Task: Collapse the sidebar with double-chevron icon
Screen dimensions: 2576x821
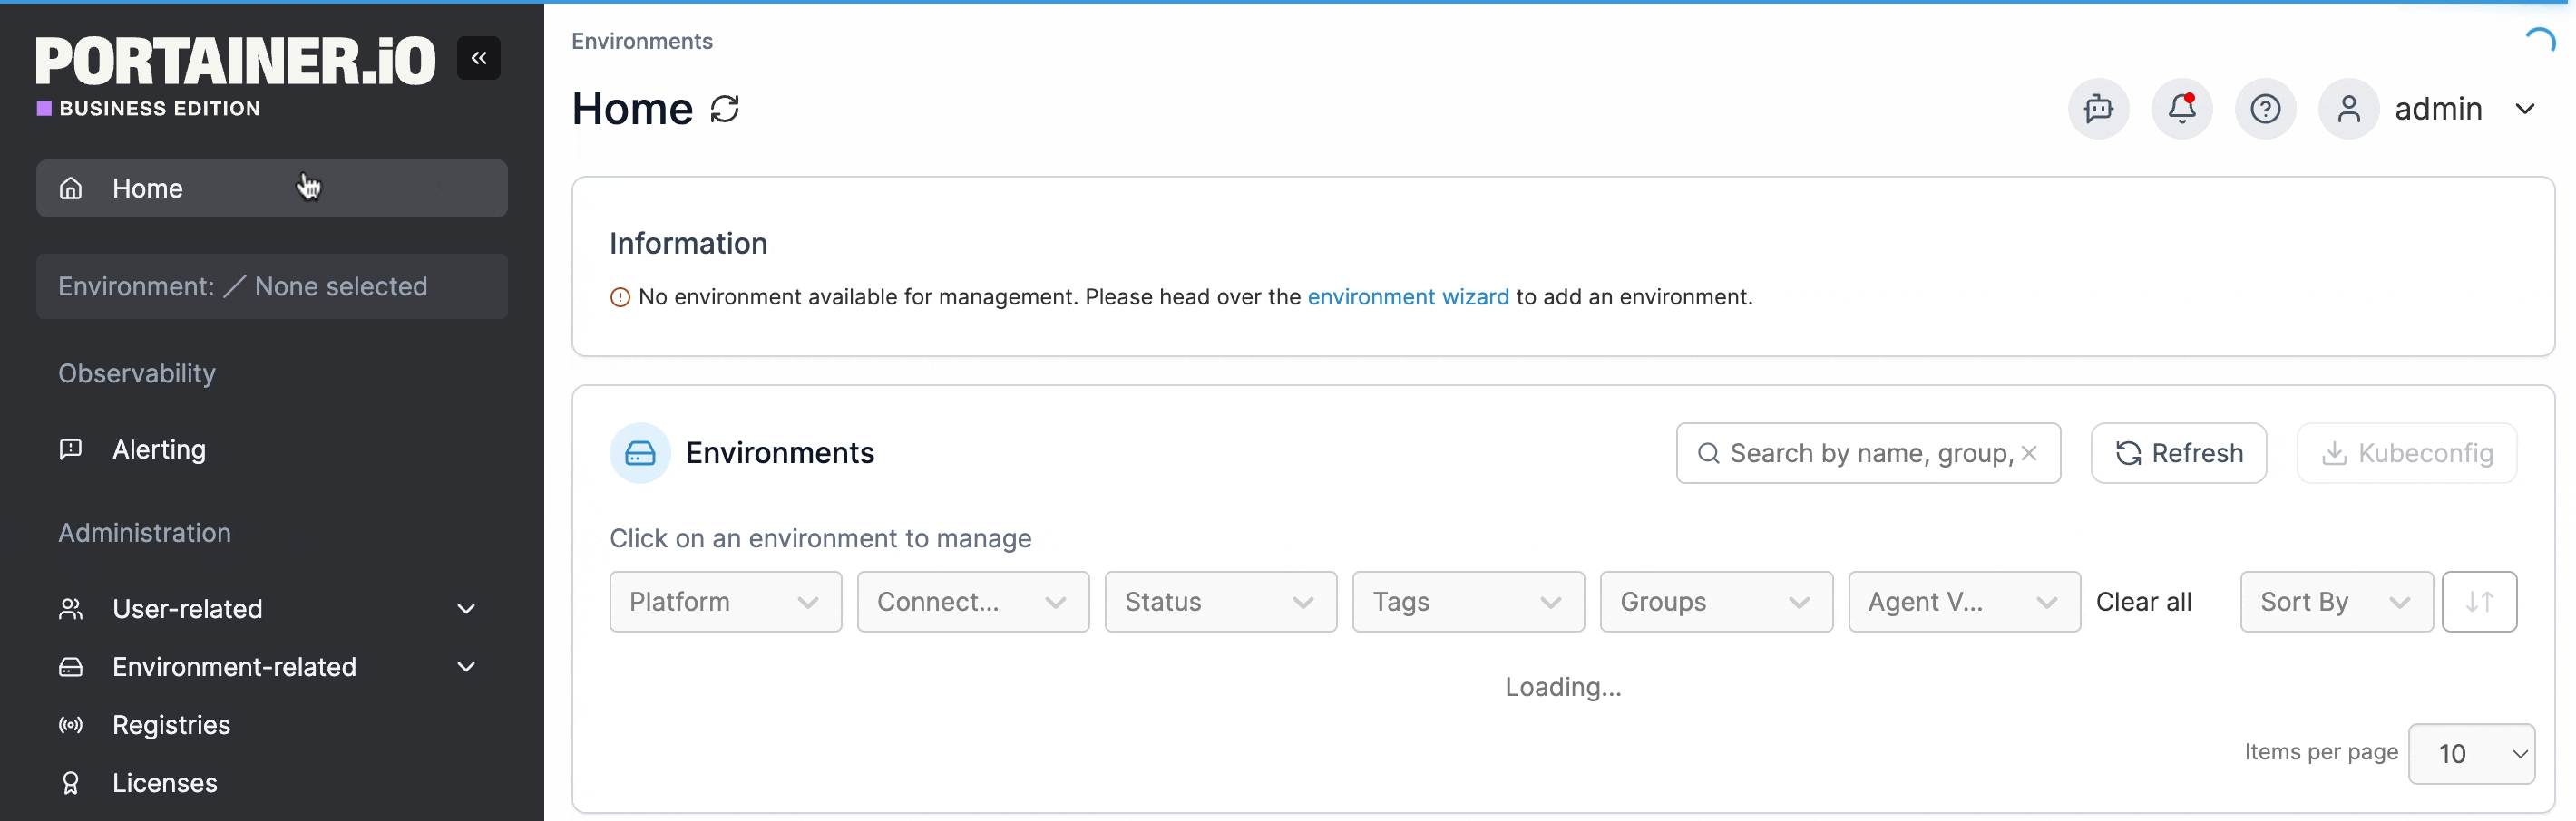Action: coord(478,58)
